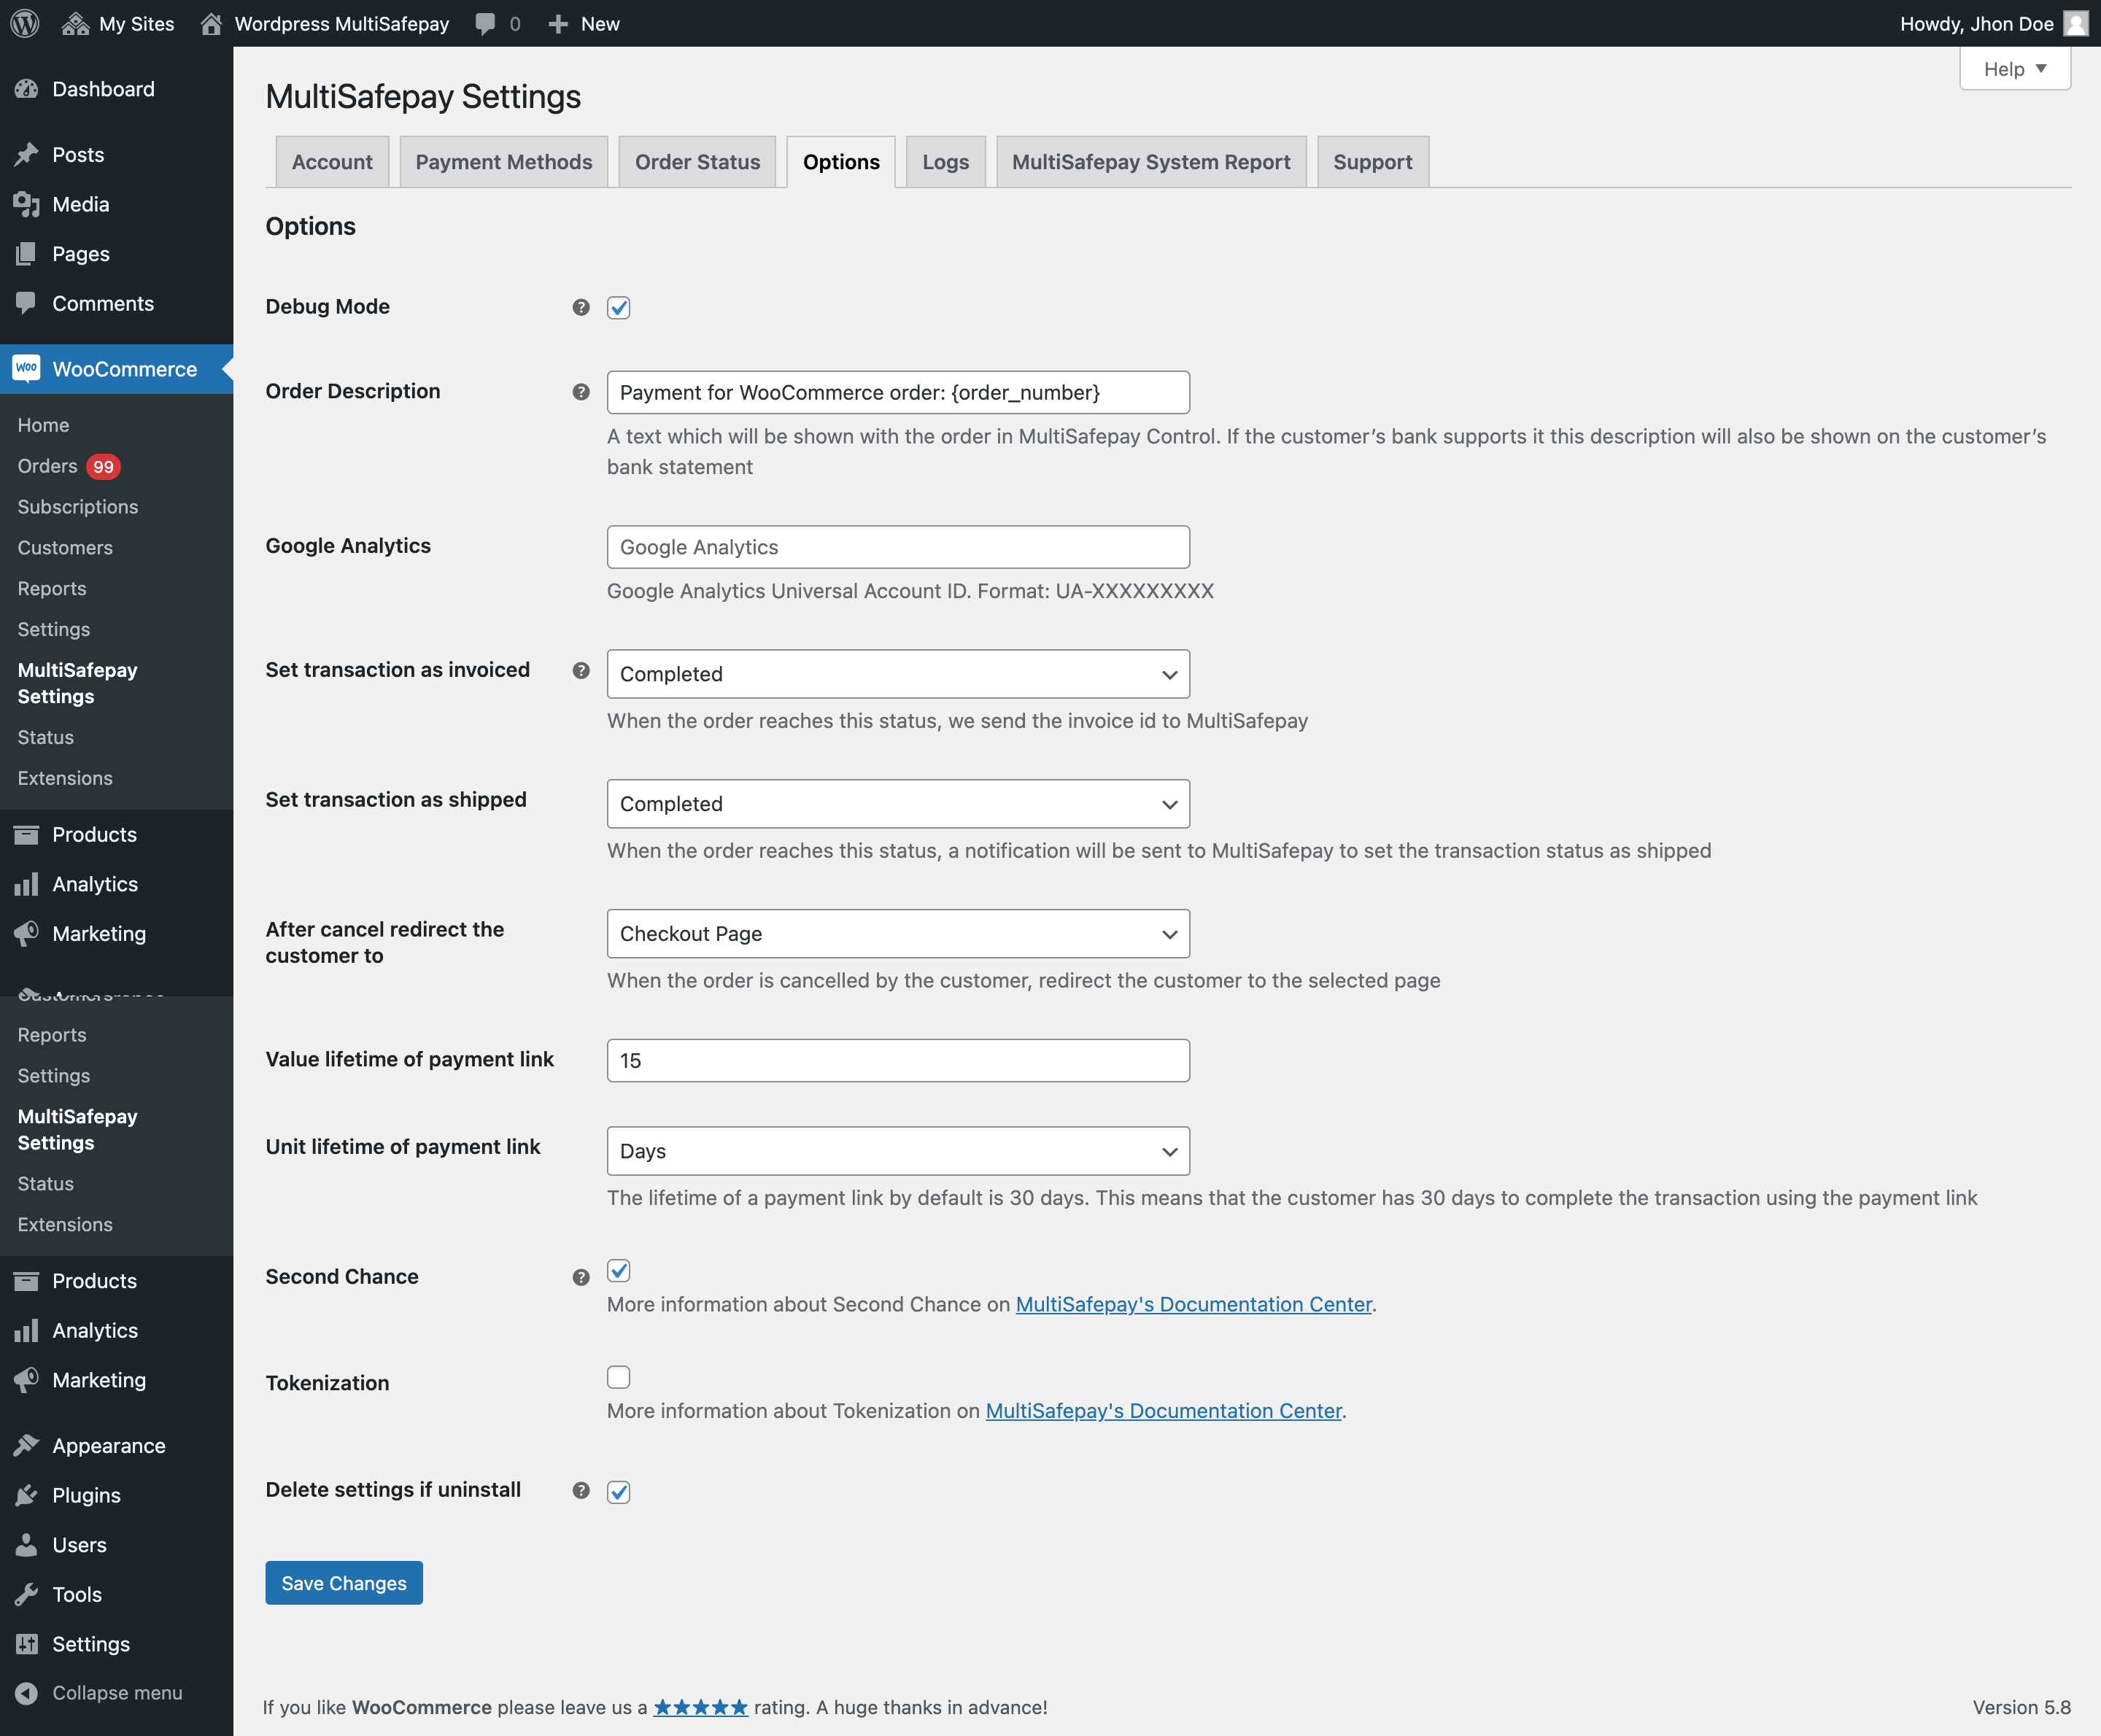Viewport: 2101px width, 1736px height.
Task: Open the Users person icon
Action: coord(26,1545)
